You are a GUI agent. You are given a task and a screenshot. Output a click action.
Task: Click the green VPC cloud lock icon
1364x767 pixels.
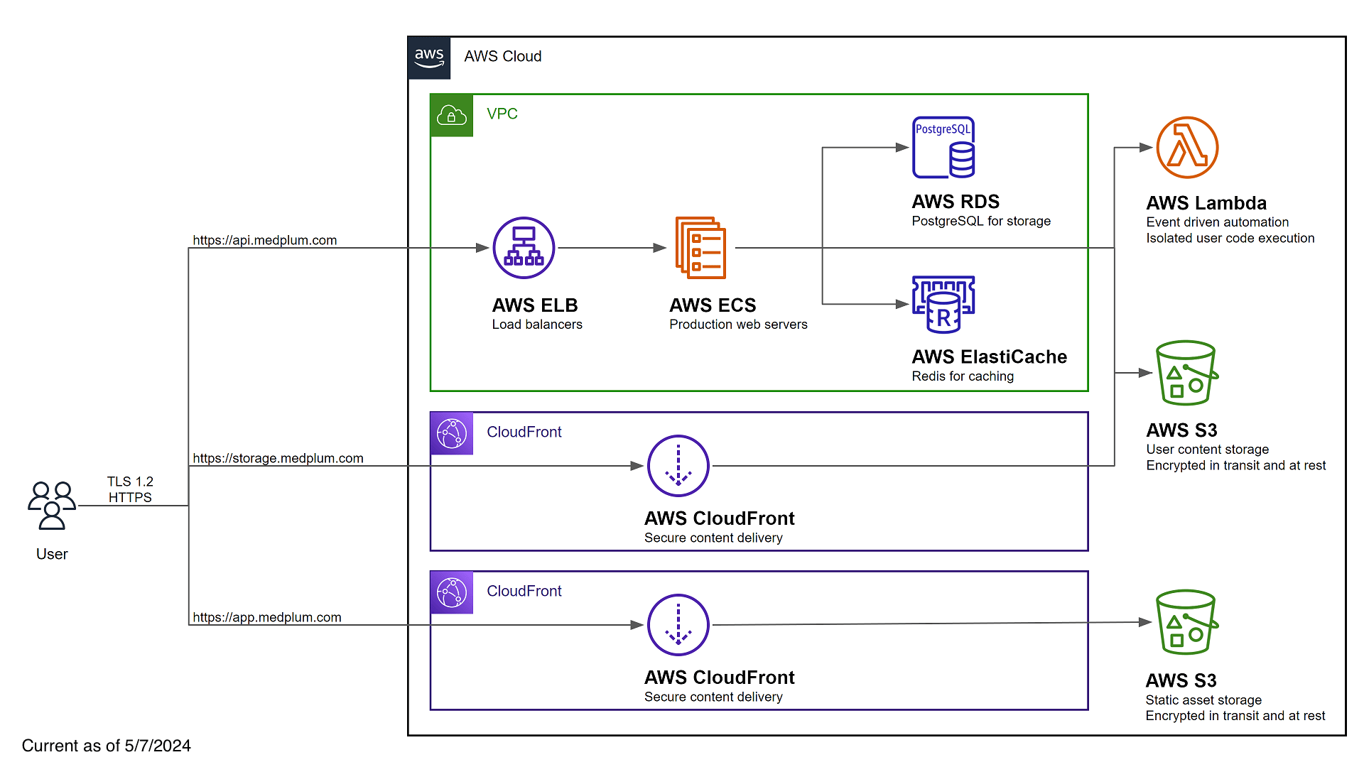(452, 115)
